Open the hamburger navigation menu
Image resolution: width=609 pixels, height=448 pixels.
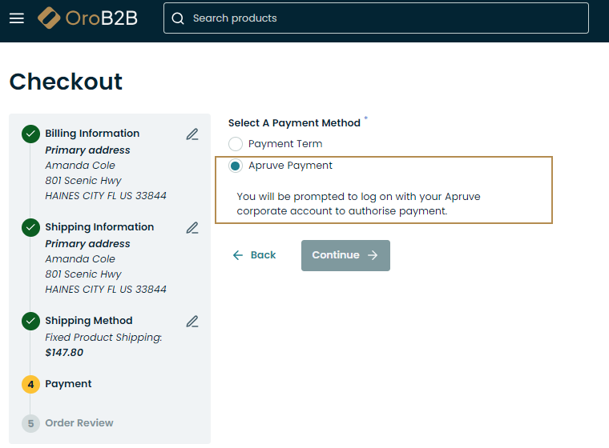click(17, 18)
